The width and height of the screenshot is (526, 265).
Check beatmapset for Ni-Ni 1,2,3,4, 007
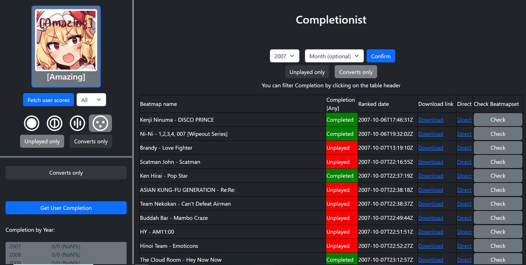[498, 134]
